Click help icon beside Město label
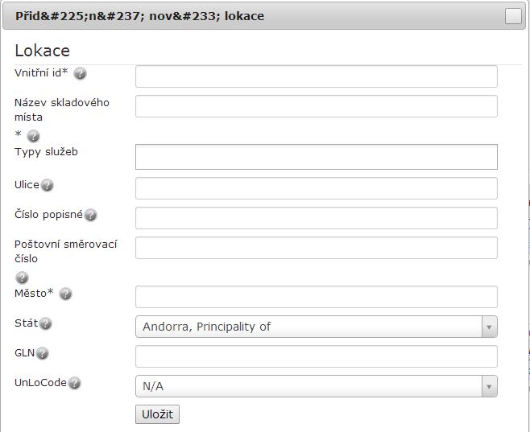 tap(65, 294)
